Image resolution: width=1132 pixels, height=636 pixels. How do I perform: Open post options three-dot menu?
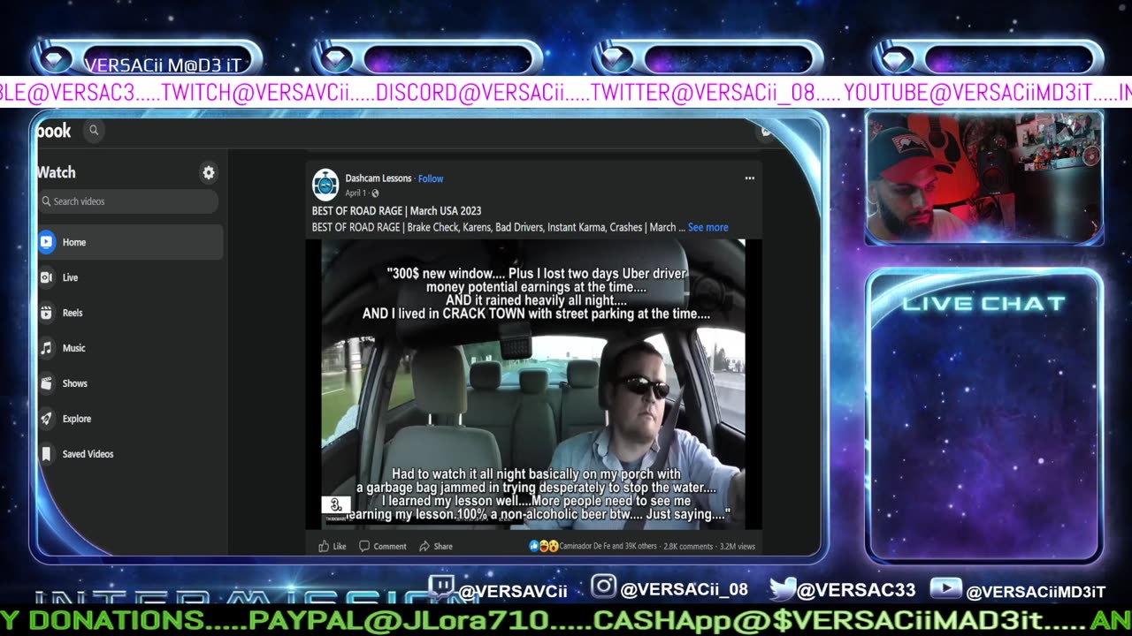pyautogui.click(x=750, y=178)
